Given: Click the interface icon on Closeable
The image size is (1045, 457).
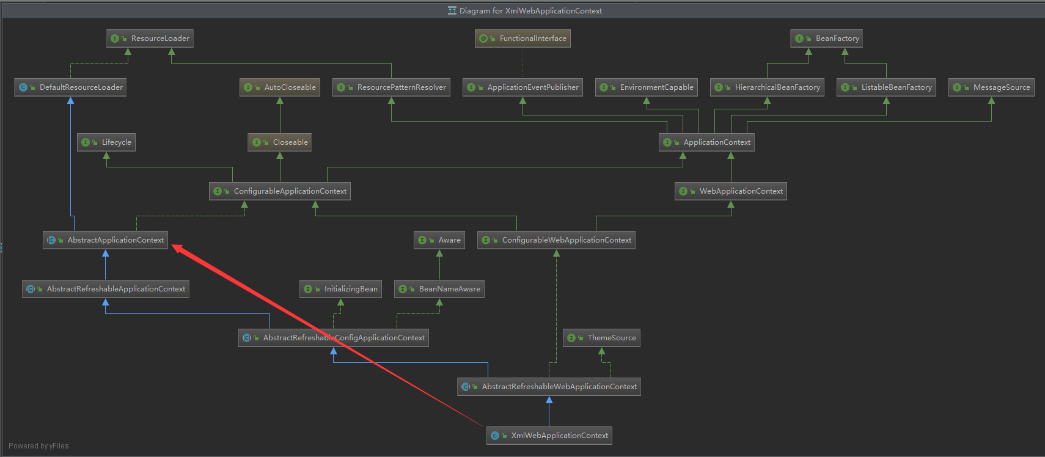Looking at the screenshot, I should click(257, 142).
